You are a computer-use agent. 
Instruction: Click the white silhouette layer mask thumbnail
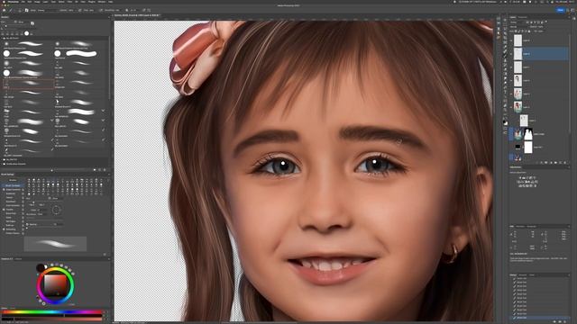528,134
